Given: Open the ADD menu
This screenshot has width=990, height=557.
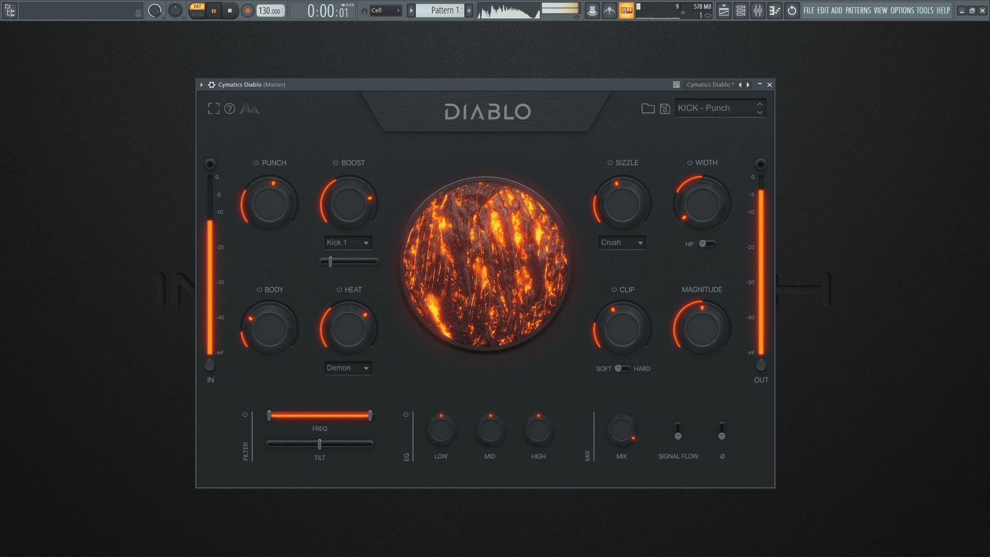Looking at the screenshot, I should click(837, 10).
